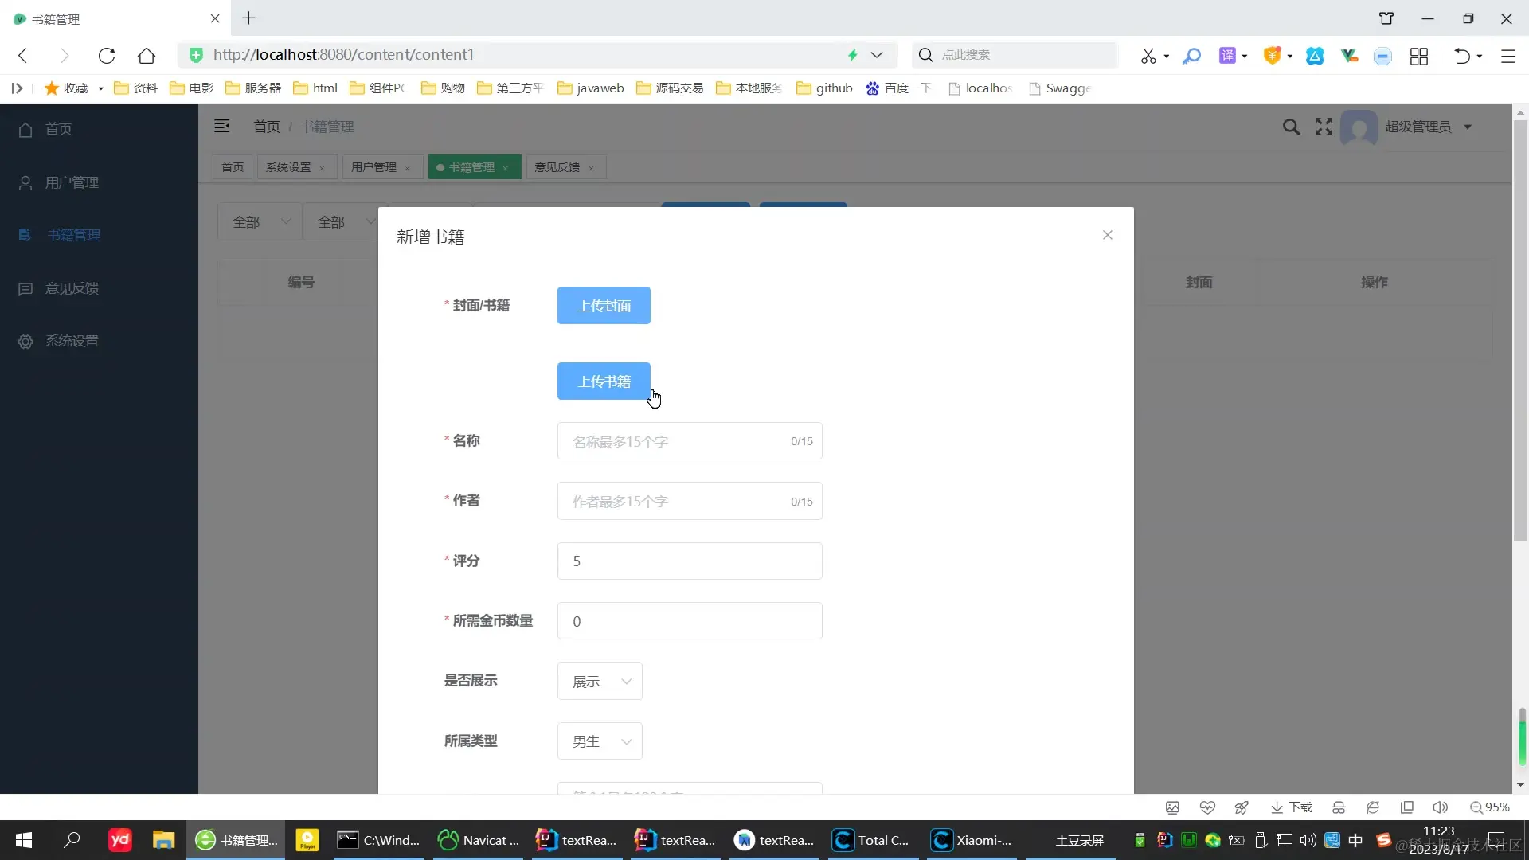Click the 上传封面 button
This screenshot has width=1529, height=860.
point(604,306)
